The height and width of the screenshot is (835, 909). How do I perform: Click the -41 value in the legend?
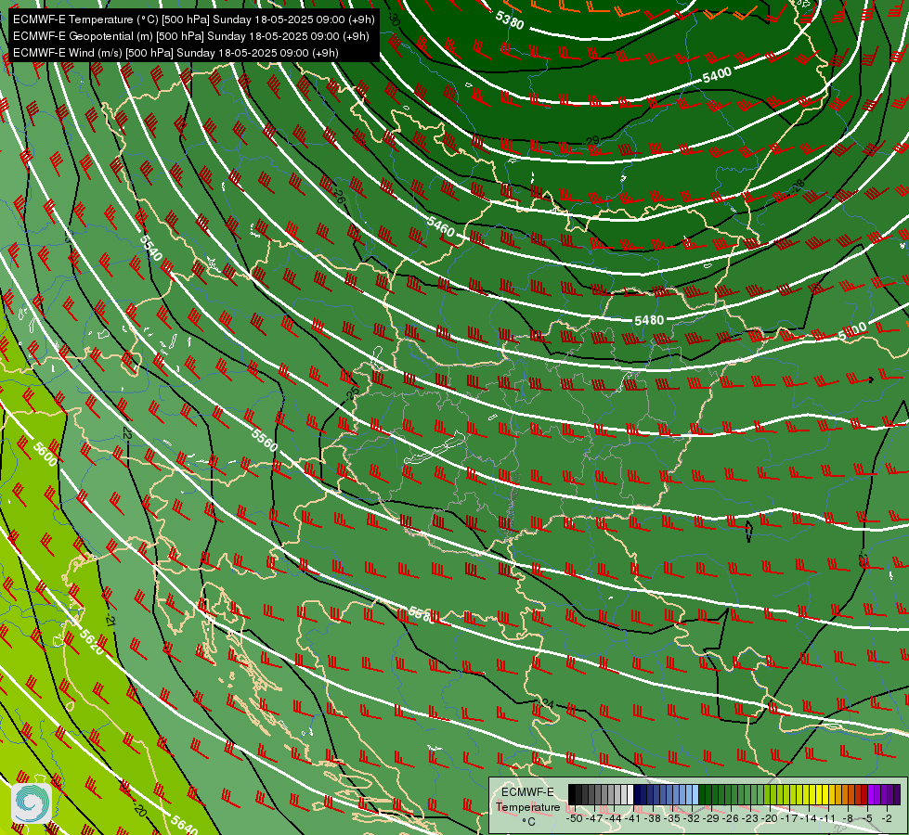pyautogui.click(x=632, y=818)
